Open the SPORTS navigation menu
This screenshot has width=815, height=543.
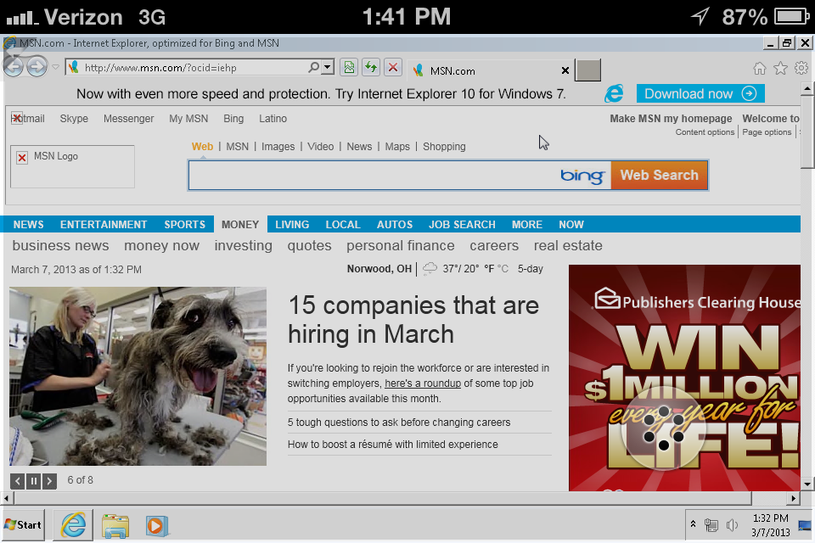click(x=184, y=225)
